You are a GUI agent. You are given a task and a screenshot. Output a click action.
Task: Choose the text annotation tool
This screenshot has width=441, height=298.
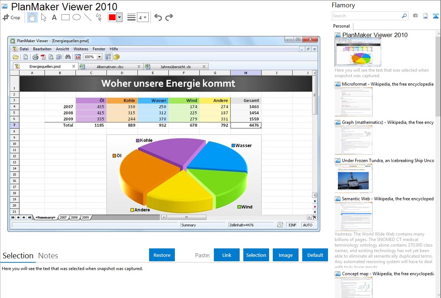(54, 17)
